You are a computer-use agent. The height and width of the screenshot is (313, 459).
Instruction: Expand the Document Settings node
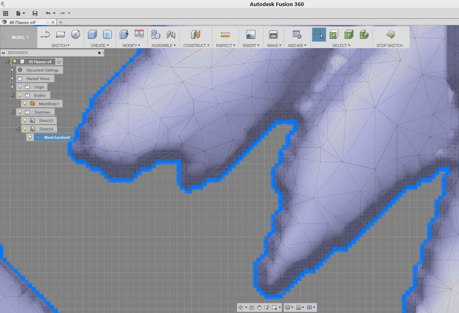tap(12, 70)
